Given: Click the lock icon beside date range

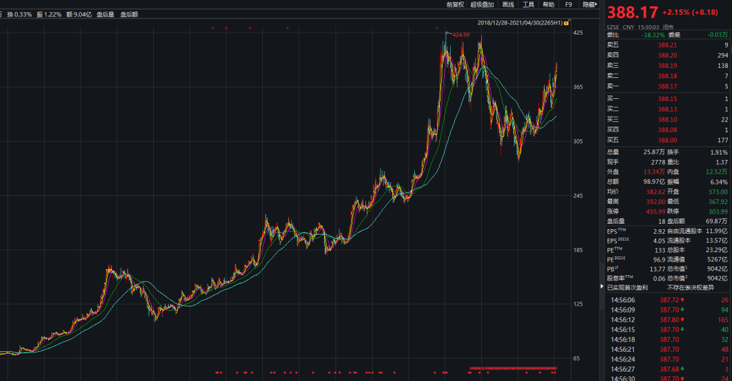Looking at the screenshot, I should [x=566, y=23].
